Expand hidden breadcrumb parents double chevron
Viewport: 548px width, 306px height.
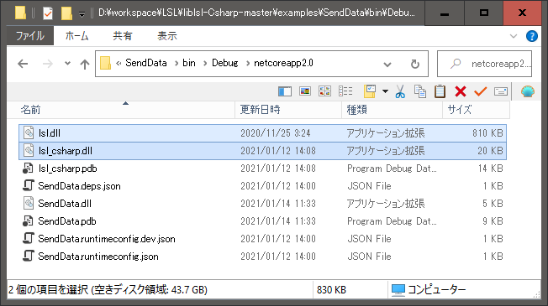pos(119,64)
